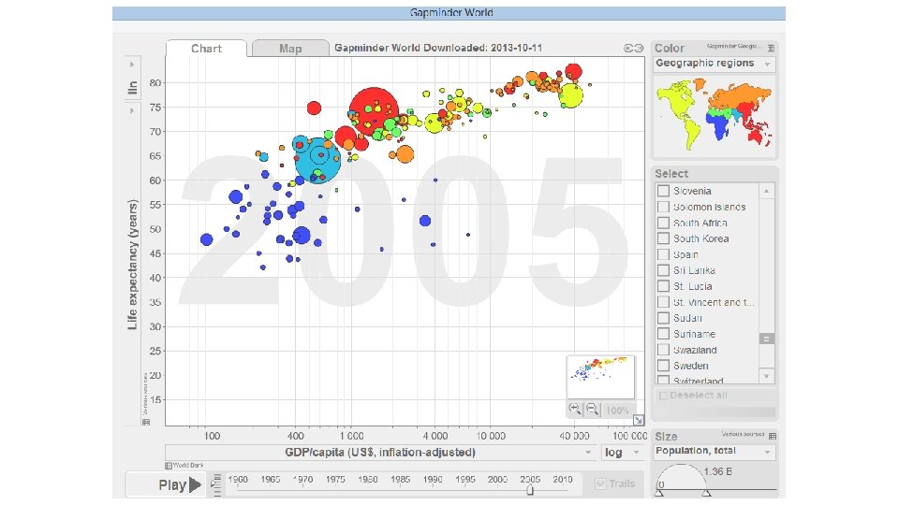Screen dimensions: 899x505
Task: Click the leftmost blue bubble near 100 GDP
Action: (206, 239)
